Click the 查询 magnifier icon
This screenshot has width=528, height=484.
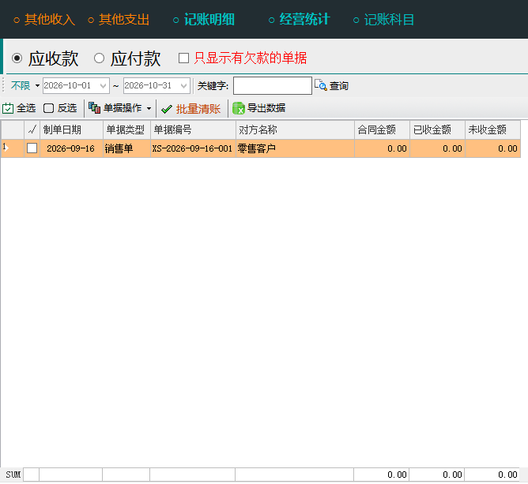click(321, 85)
